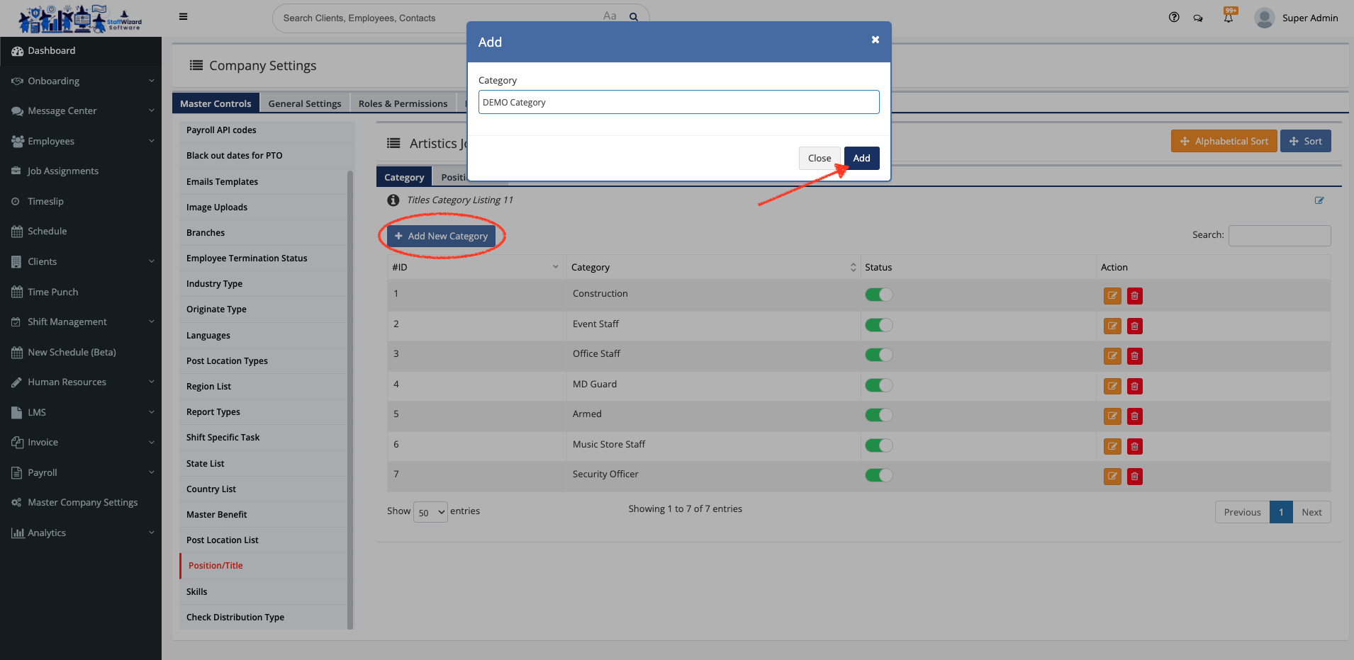This screenshot has height=660, width=1354.
Task: Open the Roles & Permissions tab
Action: (403, 103)
